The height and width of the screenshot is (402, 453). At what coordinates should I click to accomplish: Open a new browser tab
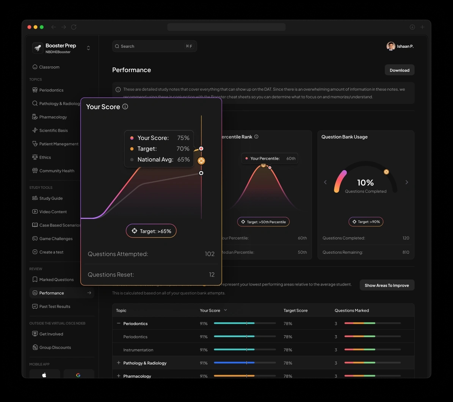[422, 27]
